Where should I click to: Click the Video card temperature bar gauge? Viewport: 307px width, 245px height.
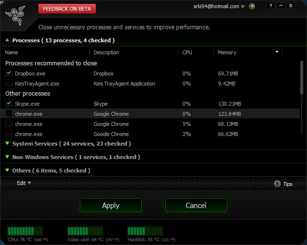pos(85,231)
